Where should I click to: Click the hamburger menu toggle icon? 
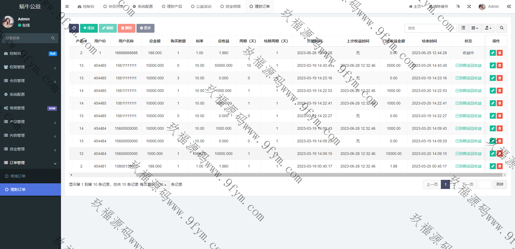tap(67, 6)
